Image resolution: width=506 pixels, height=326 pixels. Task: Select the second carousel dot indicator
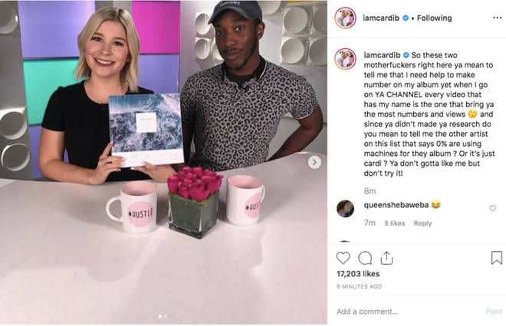click(x=166, y=316)
